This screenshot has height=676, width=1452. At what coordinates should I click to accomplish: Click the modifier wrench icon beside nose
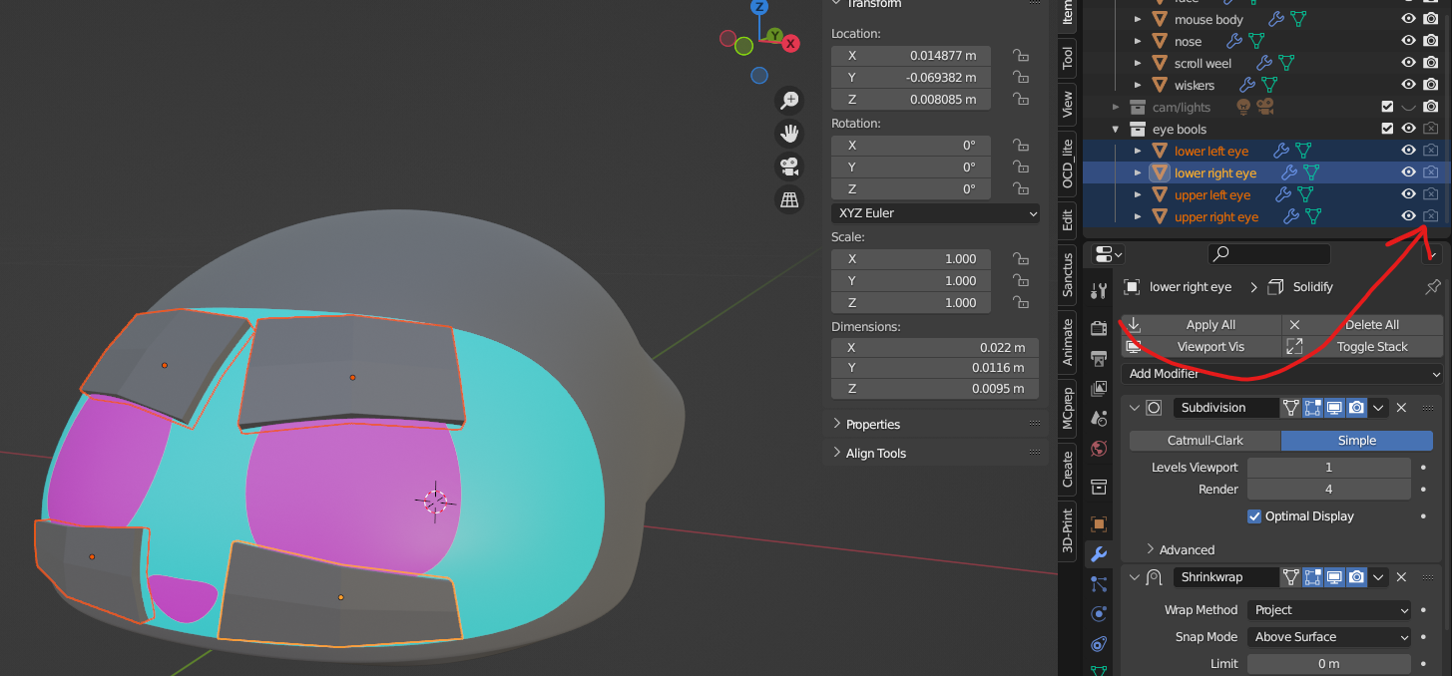click(1234, 42)
